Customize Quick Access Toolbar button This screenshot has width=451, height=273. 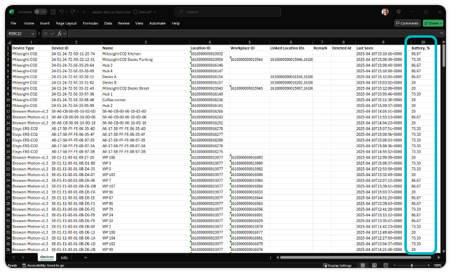coord(84,12)
